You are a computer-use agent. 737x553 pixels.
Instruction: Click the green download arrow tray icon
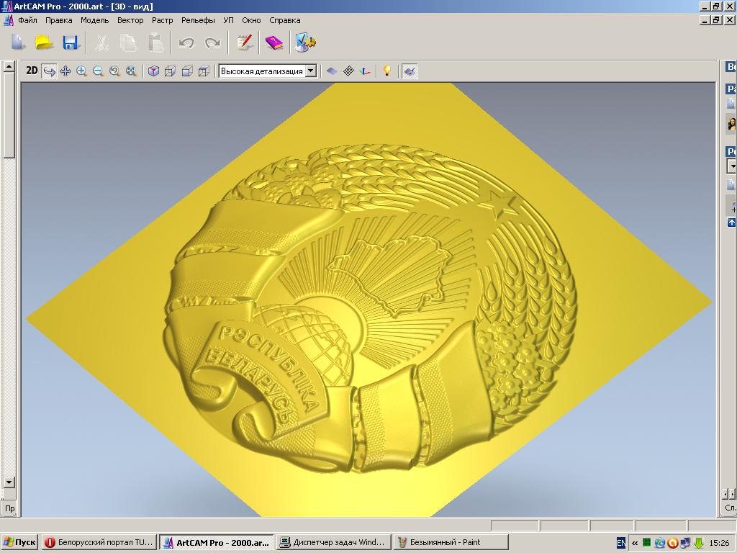point(699,543)
